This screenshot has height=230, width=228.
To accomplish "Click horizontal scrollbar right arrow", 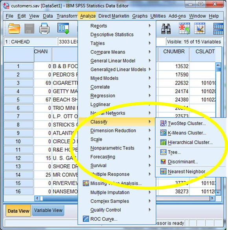I will pyautogui.click(x=212, y=199).
